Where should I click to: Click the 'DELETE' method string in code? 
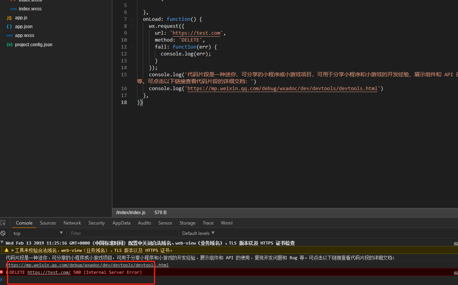point(190,40)
